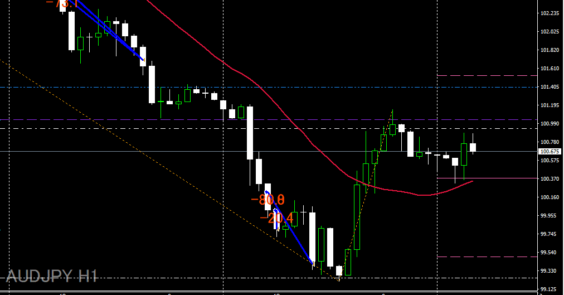Click the 101.610 price axis label
This screenshot has height=295, width=564.
coord(550,69)
